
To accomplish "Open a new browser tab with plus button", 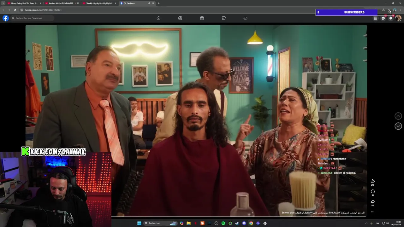I will [158, 3].
